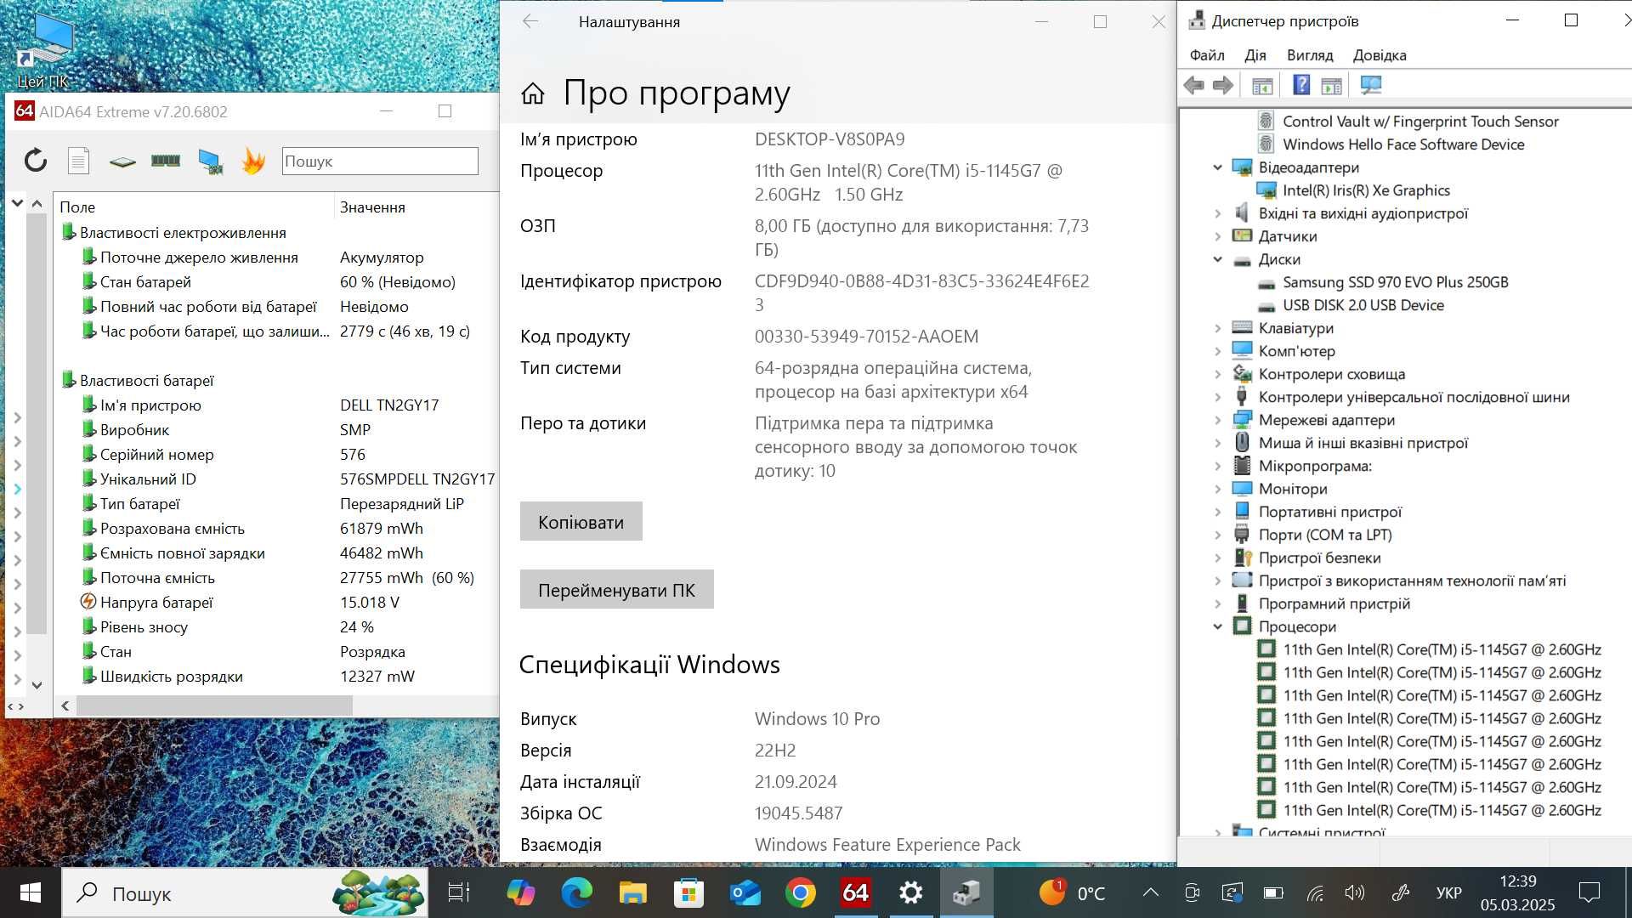Open the Довідка menu
1632x918 pixels.
(x=1380, y=55)
